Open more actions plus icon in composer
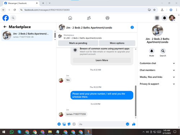Screen dimensions: 180x135 59,124
